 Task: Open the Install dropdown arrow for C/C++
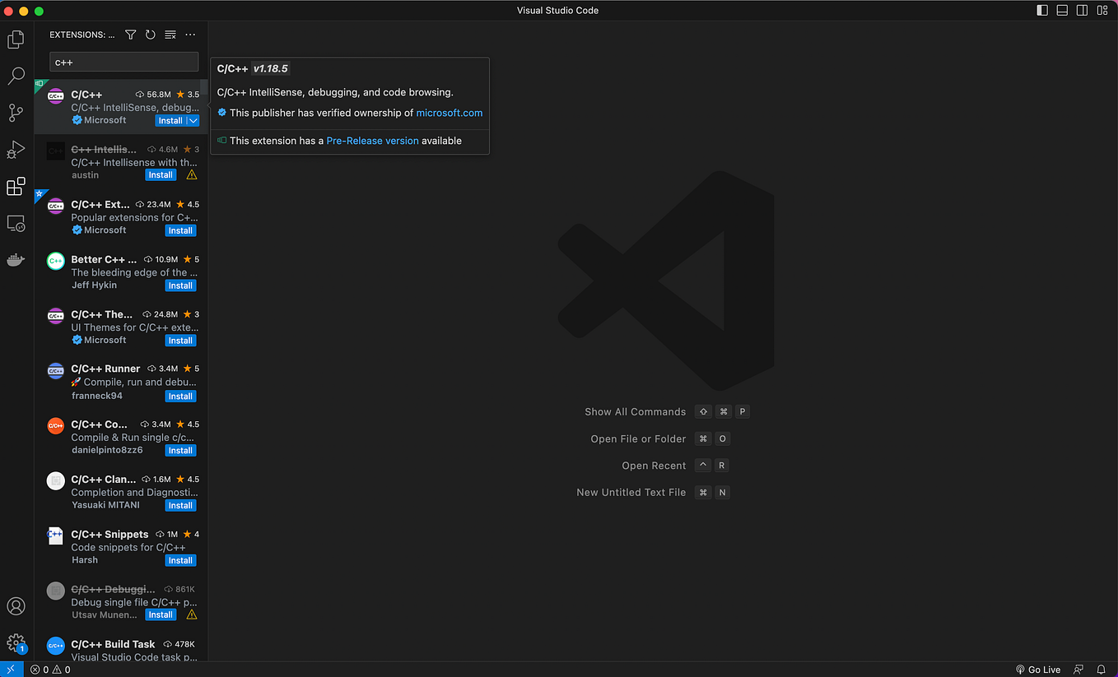click(x=193, y=121)
